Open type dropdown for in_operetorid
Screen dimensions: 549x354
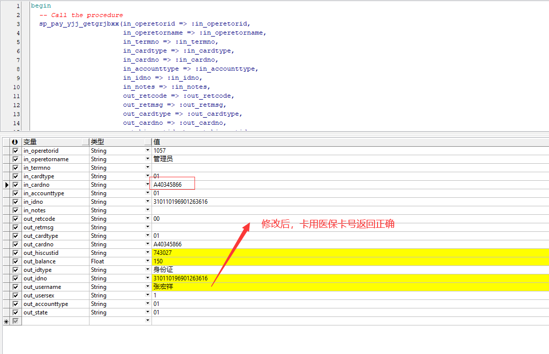pos(148,150)
